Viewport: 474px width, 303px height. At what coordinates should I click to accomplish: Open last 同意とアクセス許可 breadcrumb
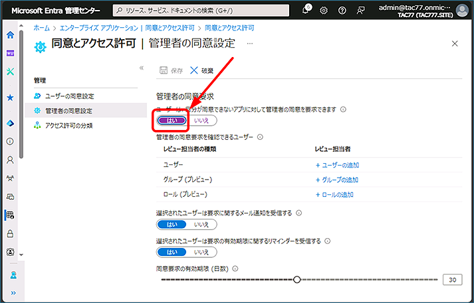point(229,28)
